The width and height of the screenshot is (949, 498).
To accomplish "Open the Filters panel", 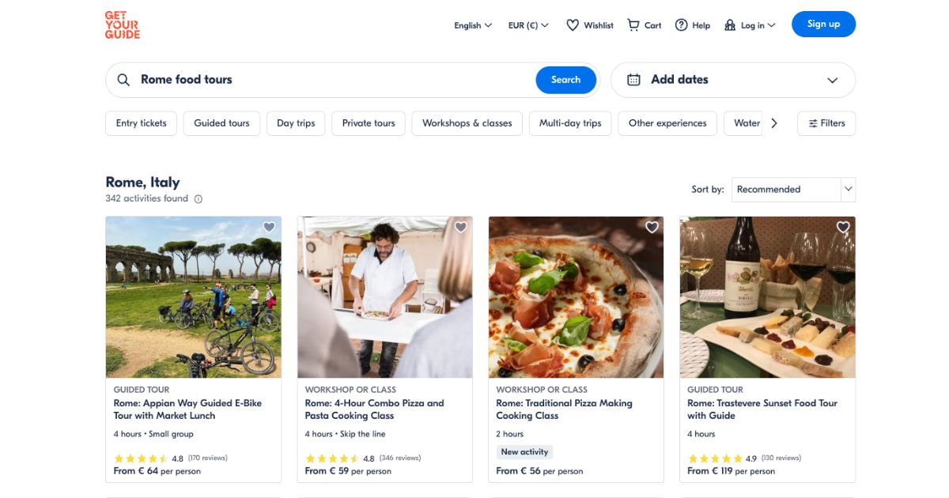I will pos(826,123).
